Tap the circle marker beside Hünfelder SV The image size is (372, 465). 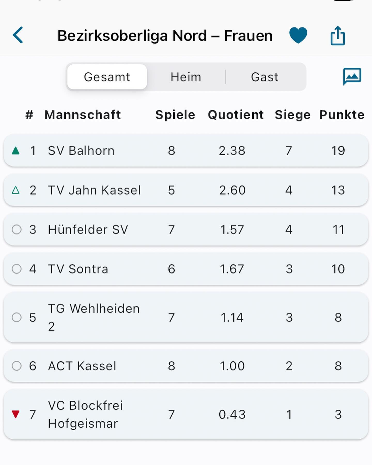pos(17,229)
